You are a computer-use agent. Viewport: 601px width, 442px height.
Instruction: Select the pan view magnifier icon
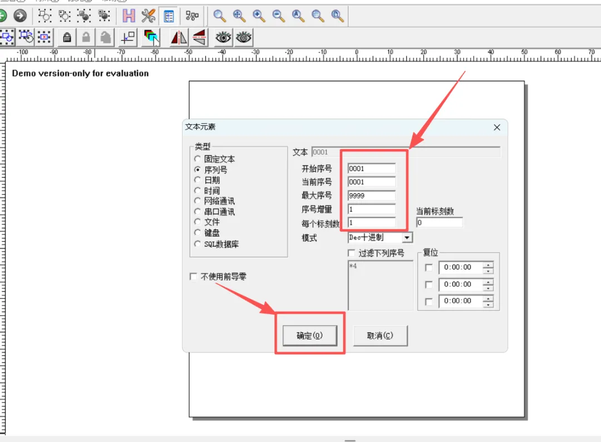pyautogui.click(x=239, y=16)
